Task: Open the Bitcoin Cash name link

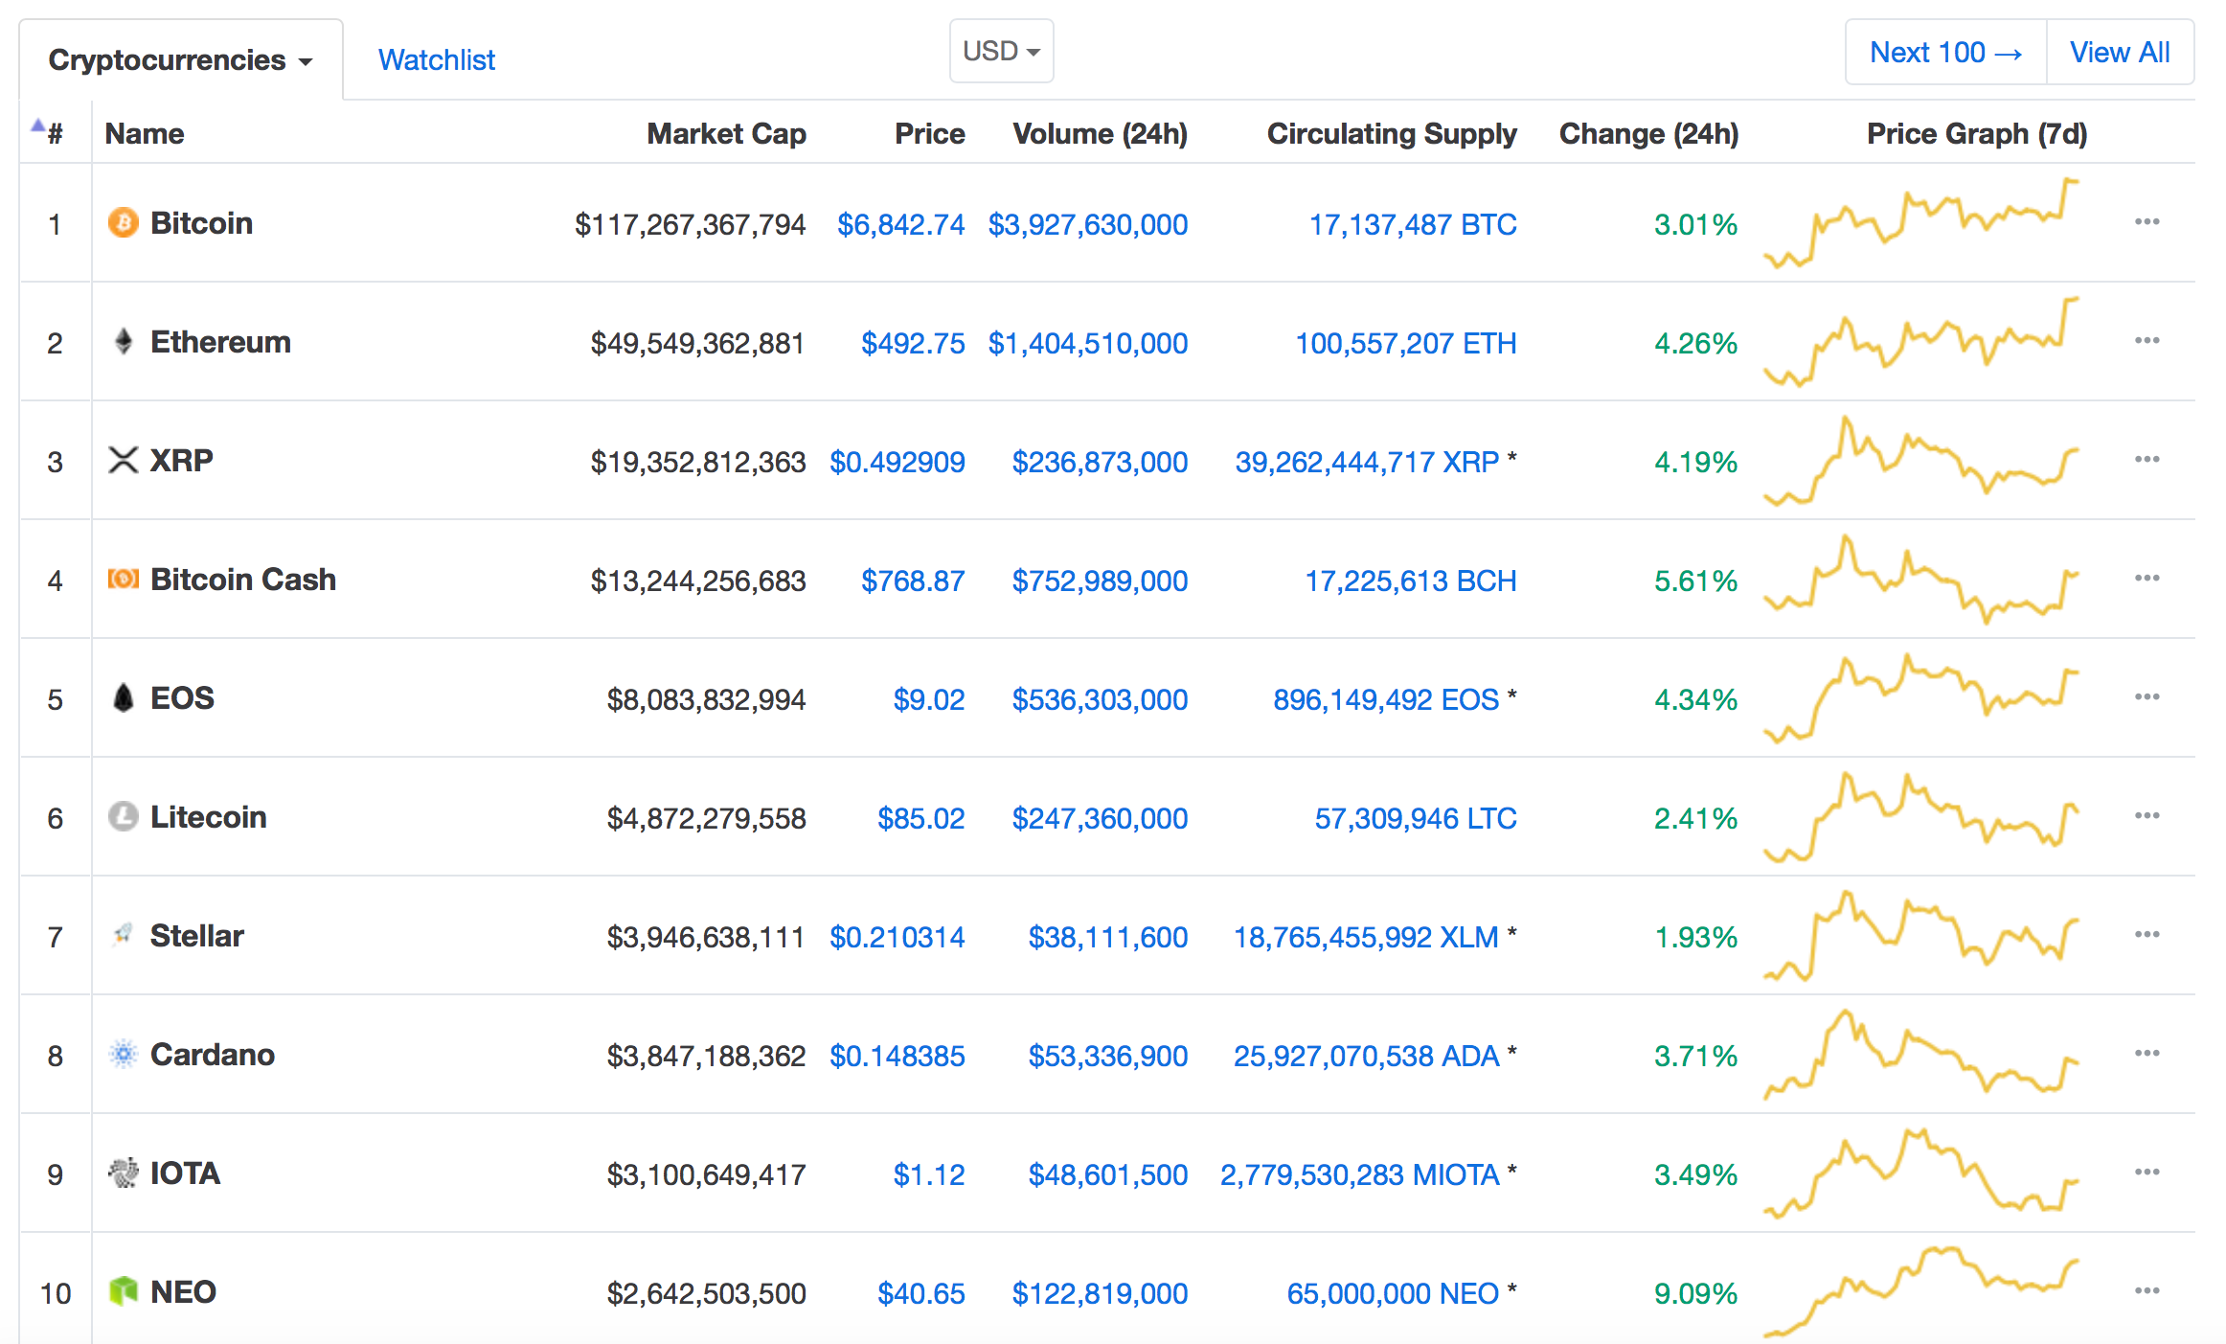Action: pyautogui.click(x=243, y=579)
